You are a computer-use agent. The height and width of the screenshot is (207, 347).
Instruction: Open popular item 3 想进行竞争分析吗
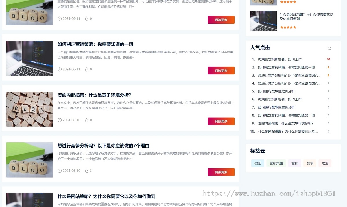[x=289, y=75]
